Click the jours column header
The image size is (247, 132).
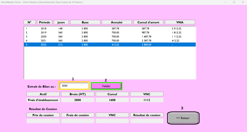(x=61, y=22)
